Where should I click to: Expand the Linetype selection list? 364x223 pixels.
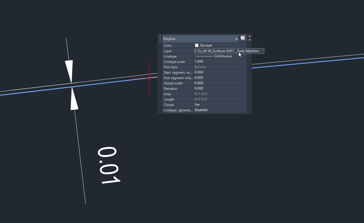coord(220,56)
